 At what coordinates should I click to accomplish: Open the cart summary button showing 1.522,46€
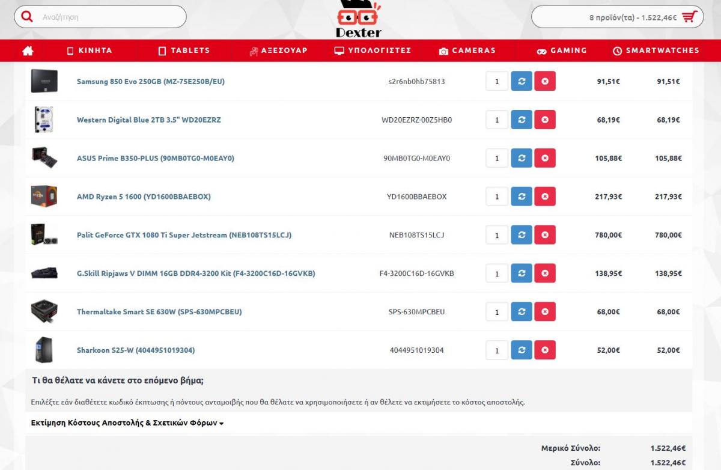coord(617,17)
